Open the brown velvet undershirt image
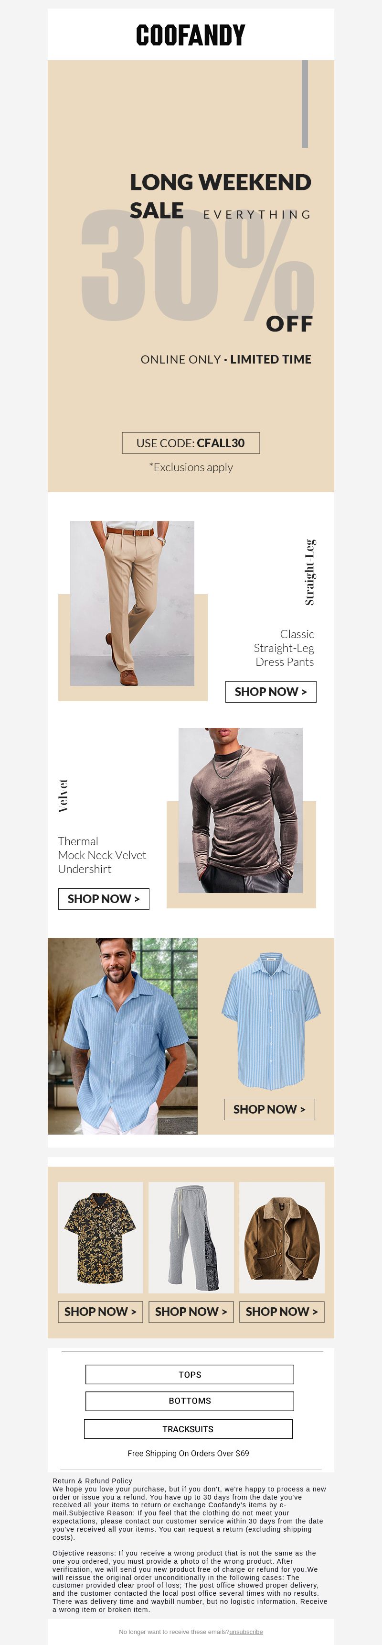The height and width of the screenshot is (1645, 382). (x=241, y=810)
